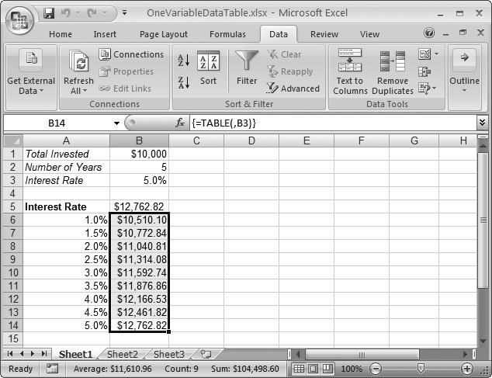Viewport: 492px width, 378px height.
Task: Click the Connections button
Action: point(131,54)
